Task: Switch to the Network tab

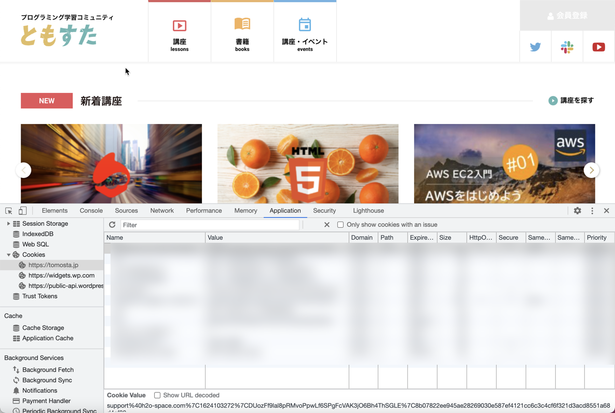Action: click(x=162, y=211)
